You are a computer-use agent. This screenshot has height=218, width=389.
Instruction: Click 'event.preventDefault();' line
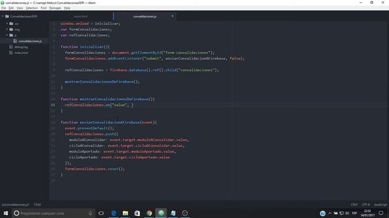point(89,128)
